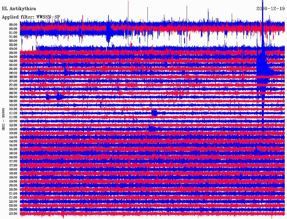The image size is (287, 219).
Task: Click the vertical "HHZ - 35000" channel label
Action: click(3, 119)
